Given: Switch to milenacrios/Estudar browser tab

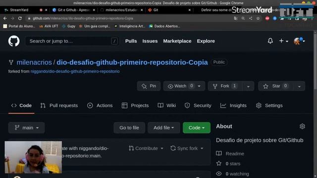Looking at the screenshot, I should pos(121,10).
